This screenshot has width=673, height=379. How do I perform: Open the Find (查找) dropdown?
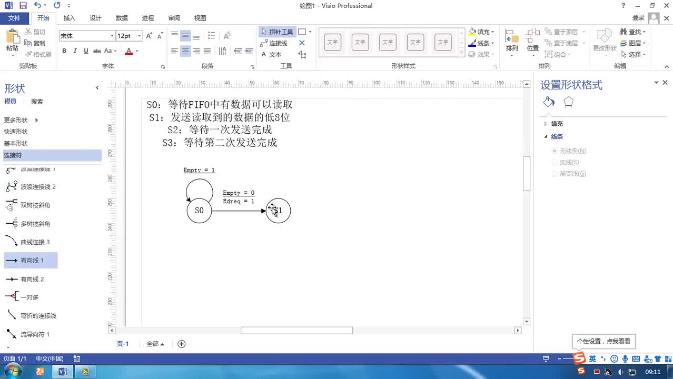pyautogui.click(x=632, y=32)
